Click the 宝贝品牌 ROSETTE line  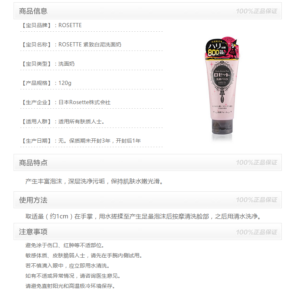pyautogui.click(x=51, y=25)
